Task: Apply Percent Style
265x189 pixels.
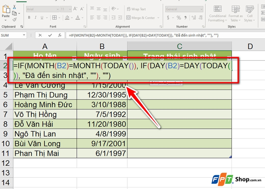Action: [x=179, y=18]
